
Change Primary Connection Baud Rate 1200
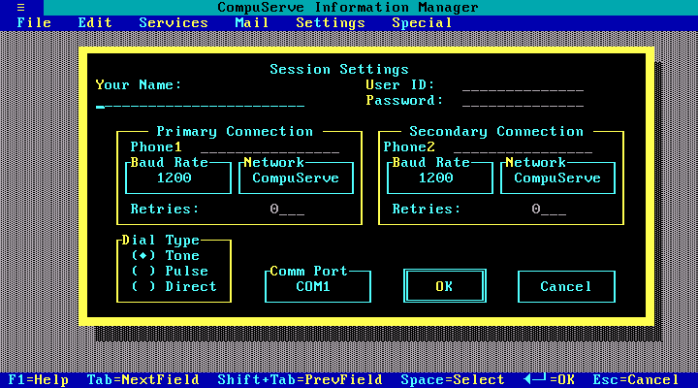(x=178, y=178)
